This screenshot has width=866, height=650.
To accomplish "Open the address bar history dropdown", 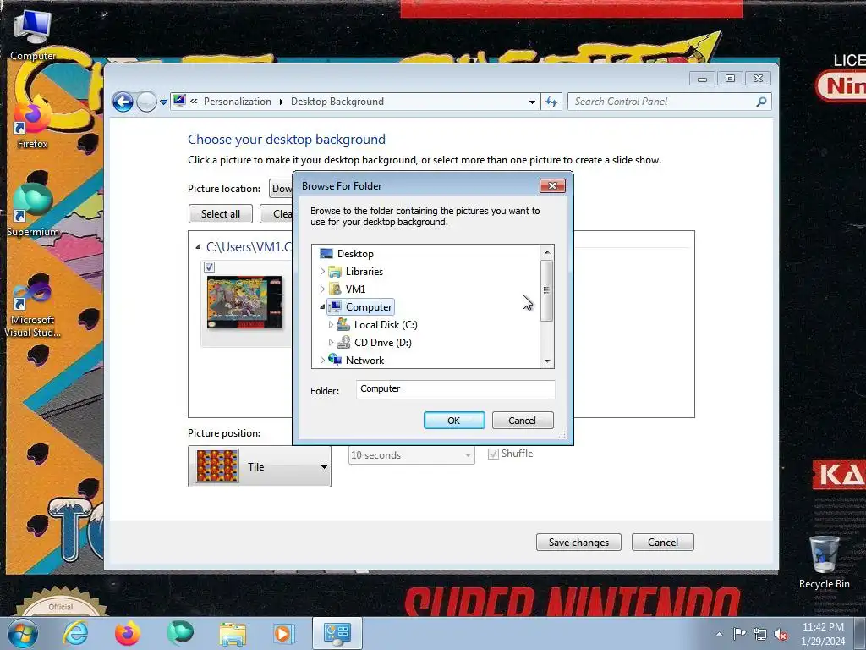I will 532,102.
